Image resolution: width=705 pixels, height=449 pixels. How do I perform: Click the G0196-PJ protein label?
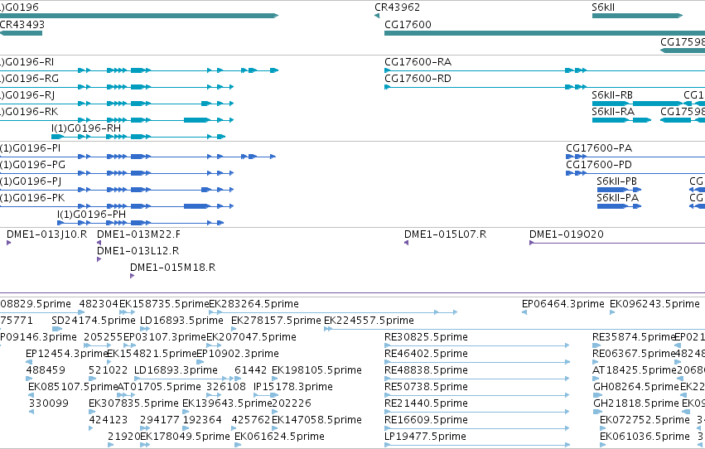tap(31, 181)
